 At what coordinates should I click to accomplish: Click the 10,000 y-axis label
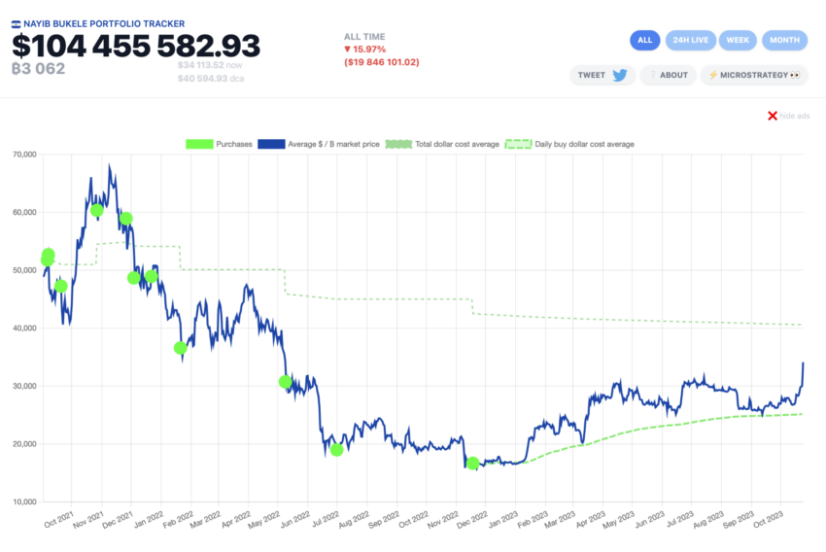[24, 501]
